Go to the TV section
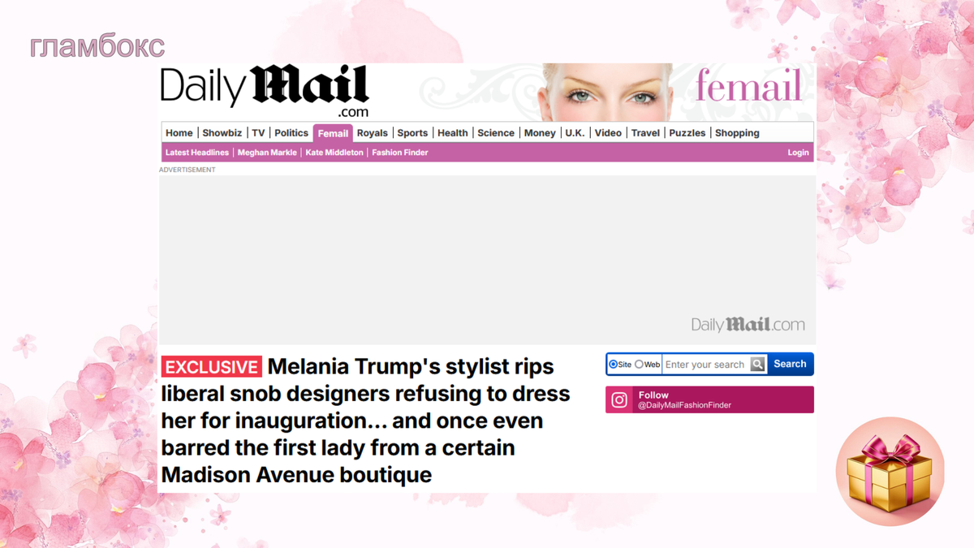 click(258, 133)
